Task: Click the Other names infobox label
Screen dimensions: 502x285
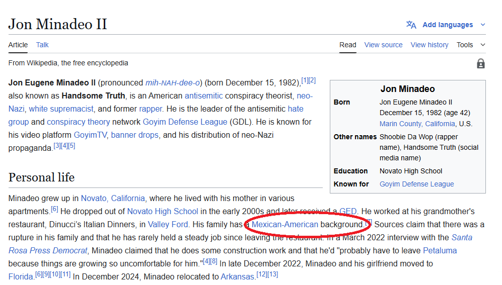Action: [355, 137]
